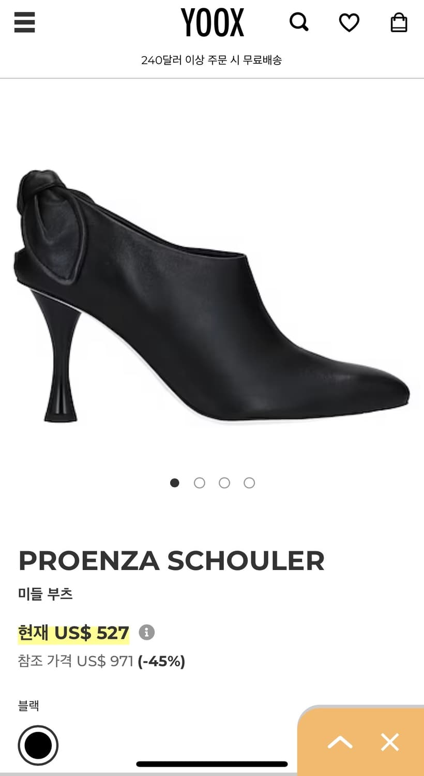Tap the price info icon
The image size is (424, 776).
147,632
